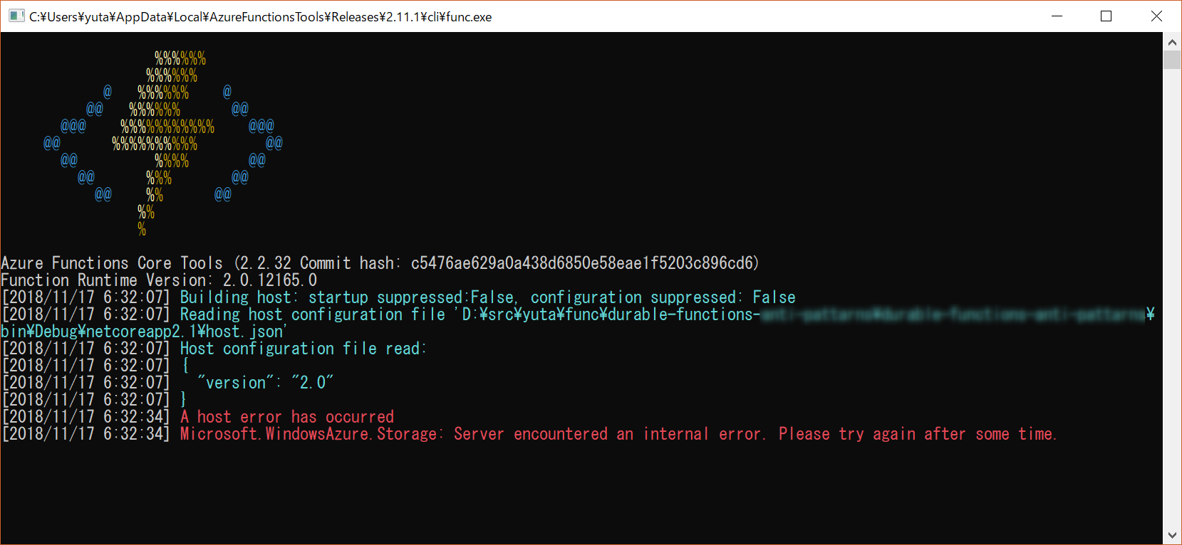Minimize the func.exe console window

pyautogui.click(x=1057, y=16)
